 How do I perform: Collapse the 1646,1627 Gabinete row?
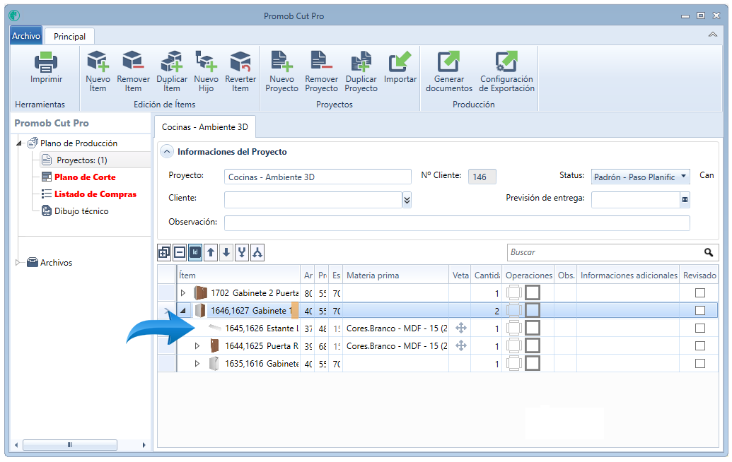pos(183,311)
